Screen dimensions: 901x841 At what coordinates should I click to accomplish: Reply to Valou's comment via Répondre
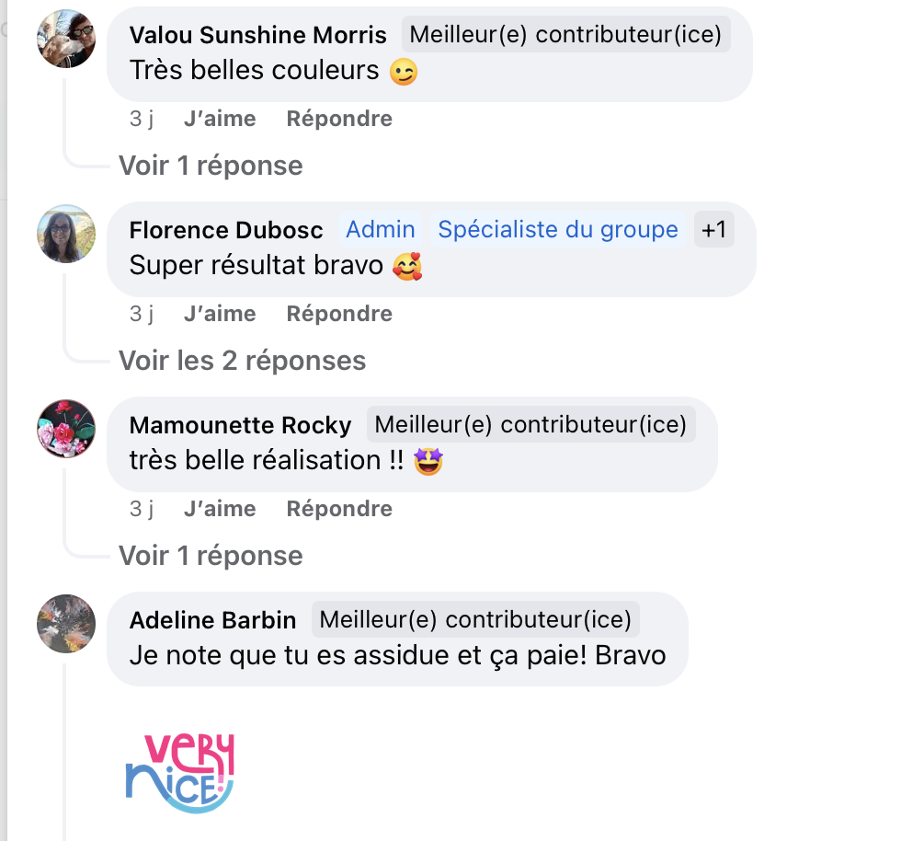pos(339,119)
